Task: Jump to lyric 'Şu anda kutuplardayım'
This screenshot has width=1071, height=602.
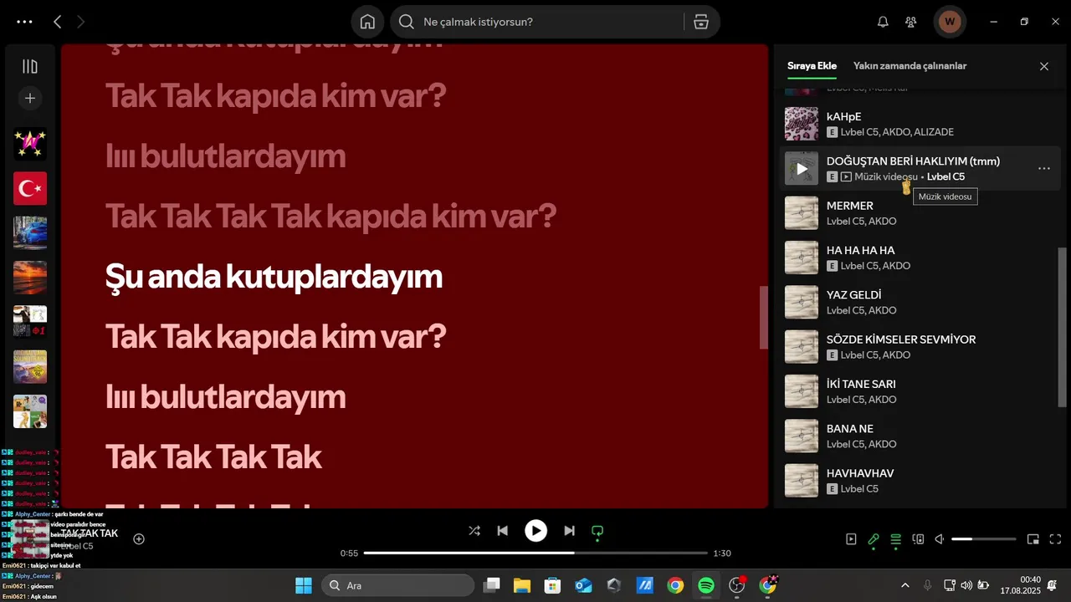Action: coord(274,277)
